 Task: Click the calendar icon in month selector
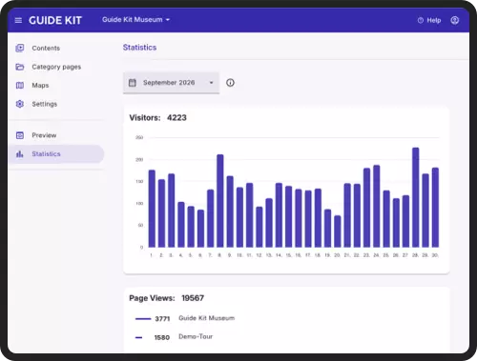pyautogui.click(x=133, y=83)
